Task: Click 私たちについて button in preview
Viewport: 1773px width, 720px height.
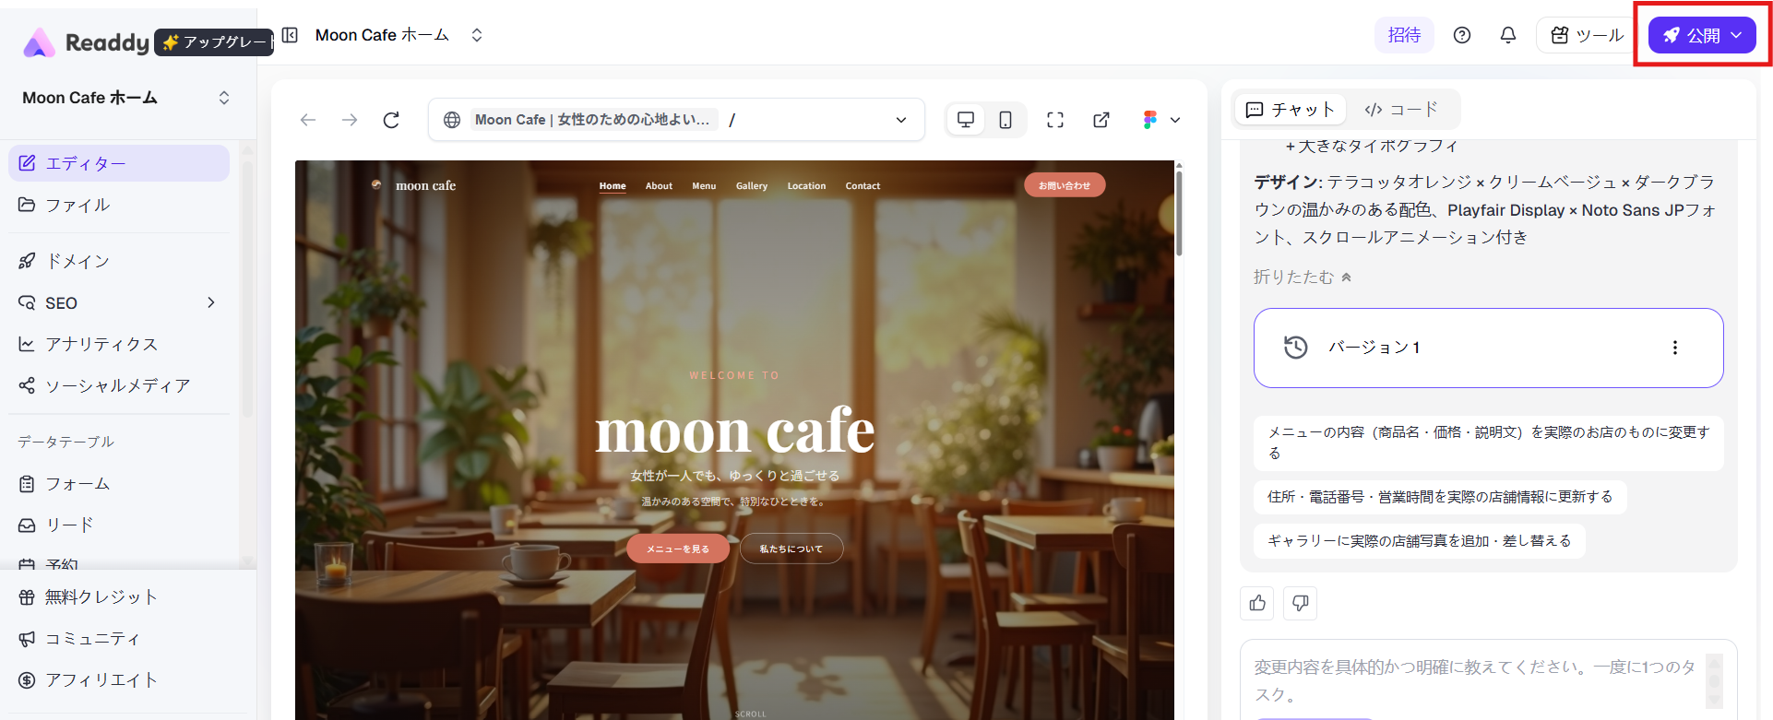Action: pos(791,549)
